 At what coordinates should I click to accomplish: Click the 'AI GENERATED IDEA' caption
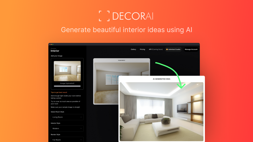point(162,79)
